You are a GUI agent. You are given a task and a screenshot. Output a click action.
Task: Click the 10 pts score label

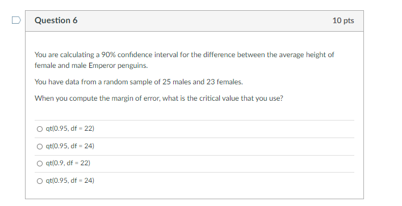click(343, 20)
